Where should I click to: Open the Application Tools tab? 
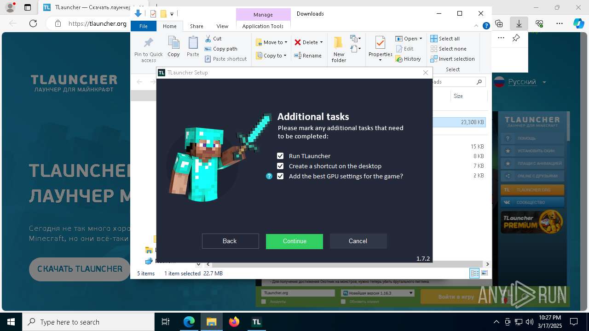[263, 26]
